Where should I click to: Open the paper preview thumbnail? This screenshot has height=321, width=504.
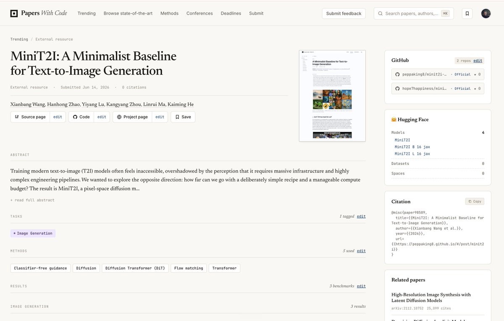[332, 96]
